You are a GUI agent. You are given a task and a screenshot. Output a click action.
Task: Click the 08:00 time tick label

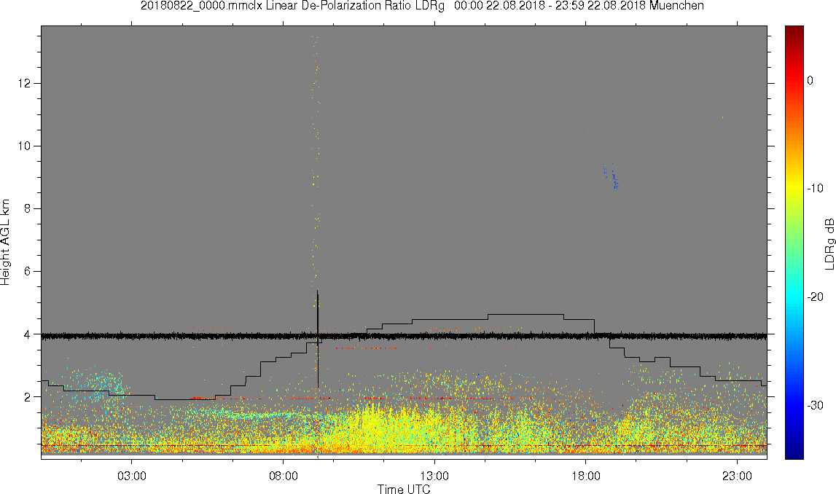click(283, 476)
